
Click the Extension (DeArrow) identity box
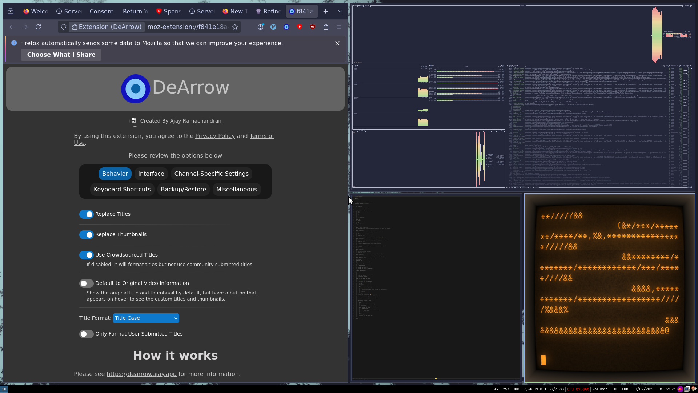(x=107, y=27)
